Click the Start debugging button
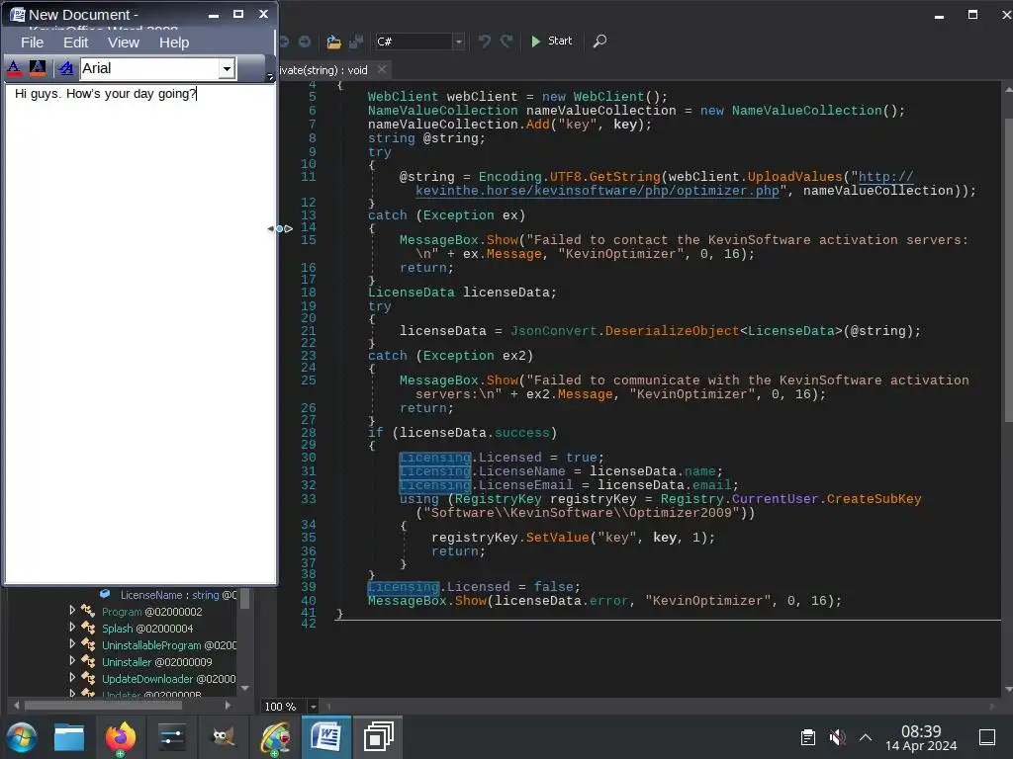The height and width of the screenshot is (759, 1013). pos(552,42)
